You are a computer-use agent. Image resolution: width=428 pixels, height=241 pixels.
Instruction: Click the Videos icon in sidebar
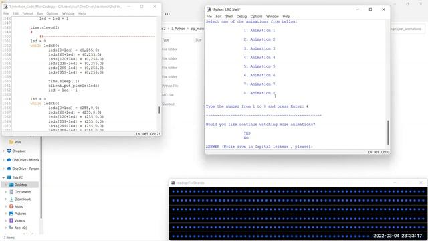point(11,220)
